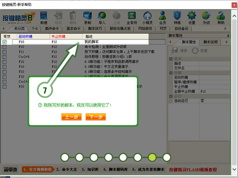Image resolution: width=238 pixels, height=178 pixels.
Task: Click the 全有效 enable-all icon
Action: pyautogui.click(x=132, y=18)
